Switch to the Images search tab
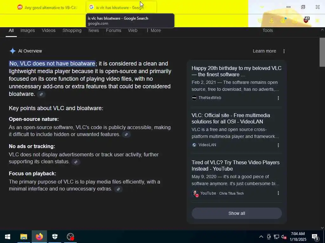 [x=28, y=31]
